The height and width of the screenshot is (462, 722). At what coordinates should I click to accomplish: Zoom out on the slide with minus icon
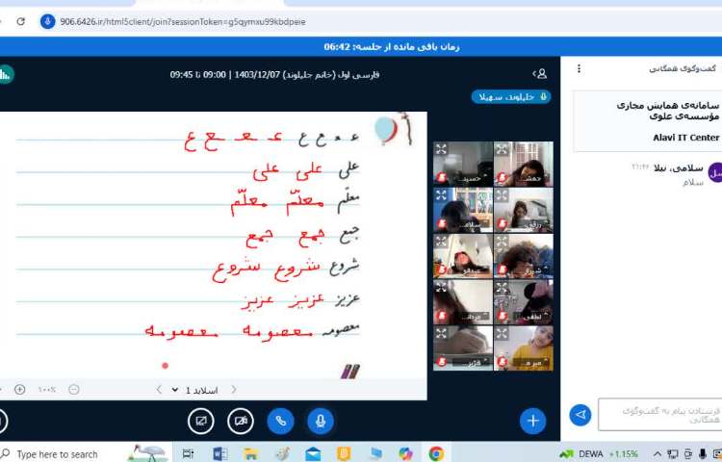click(74, 389)
